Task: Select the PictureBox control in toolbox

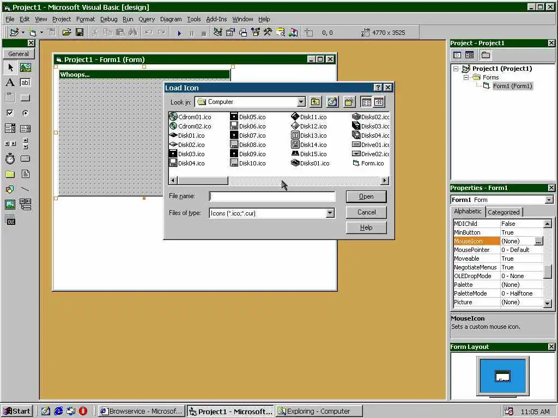Action: (x=25, y=67)
